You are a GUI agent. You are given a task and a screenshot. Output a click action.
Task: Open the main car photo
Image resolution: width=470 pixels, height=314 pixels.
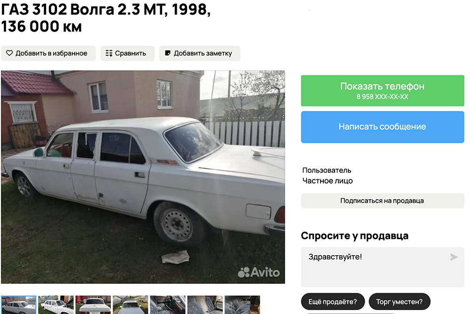(143, 177)
